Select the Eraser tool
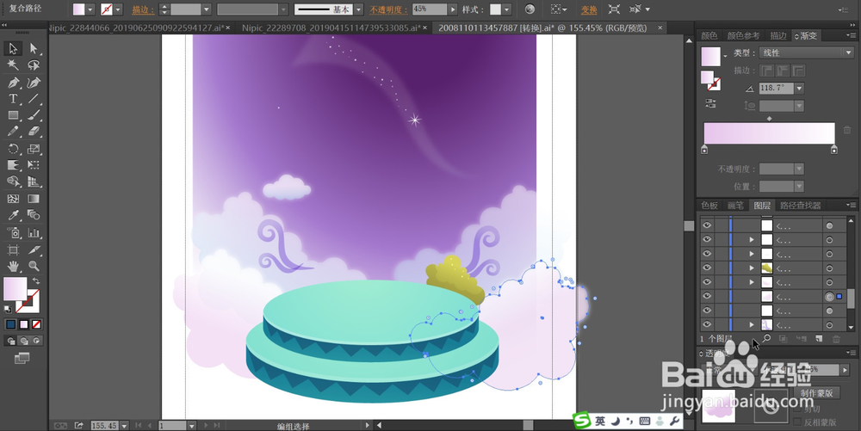 [x=34, y=132]
